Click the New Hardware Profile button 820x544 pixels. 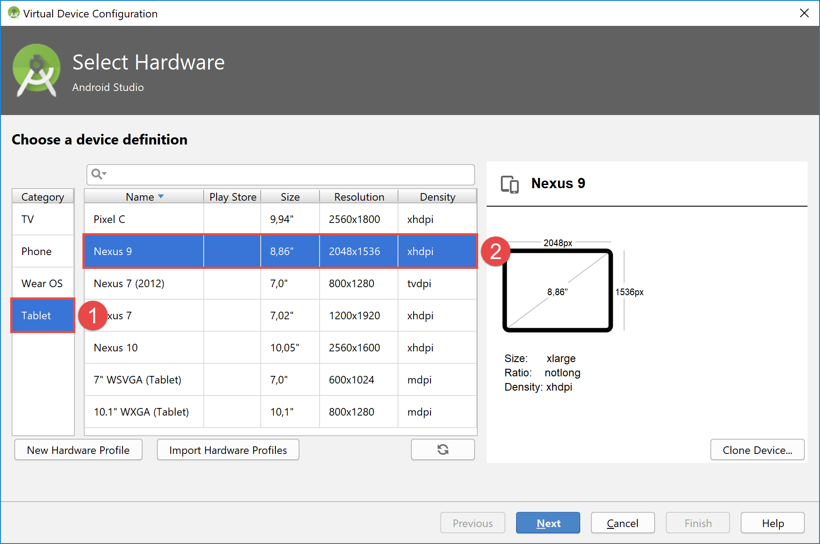click(78, 449)
